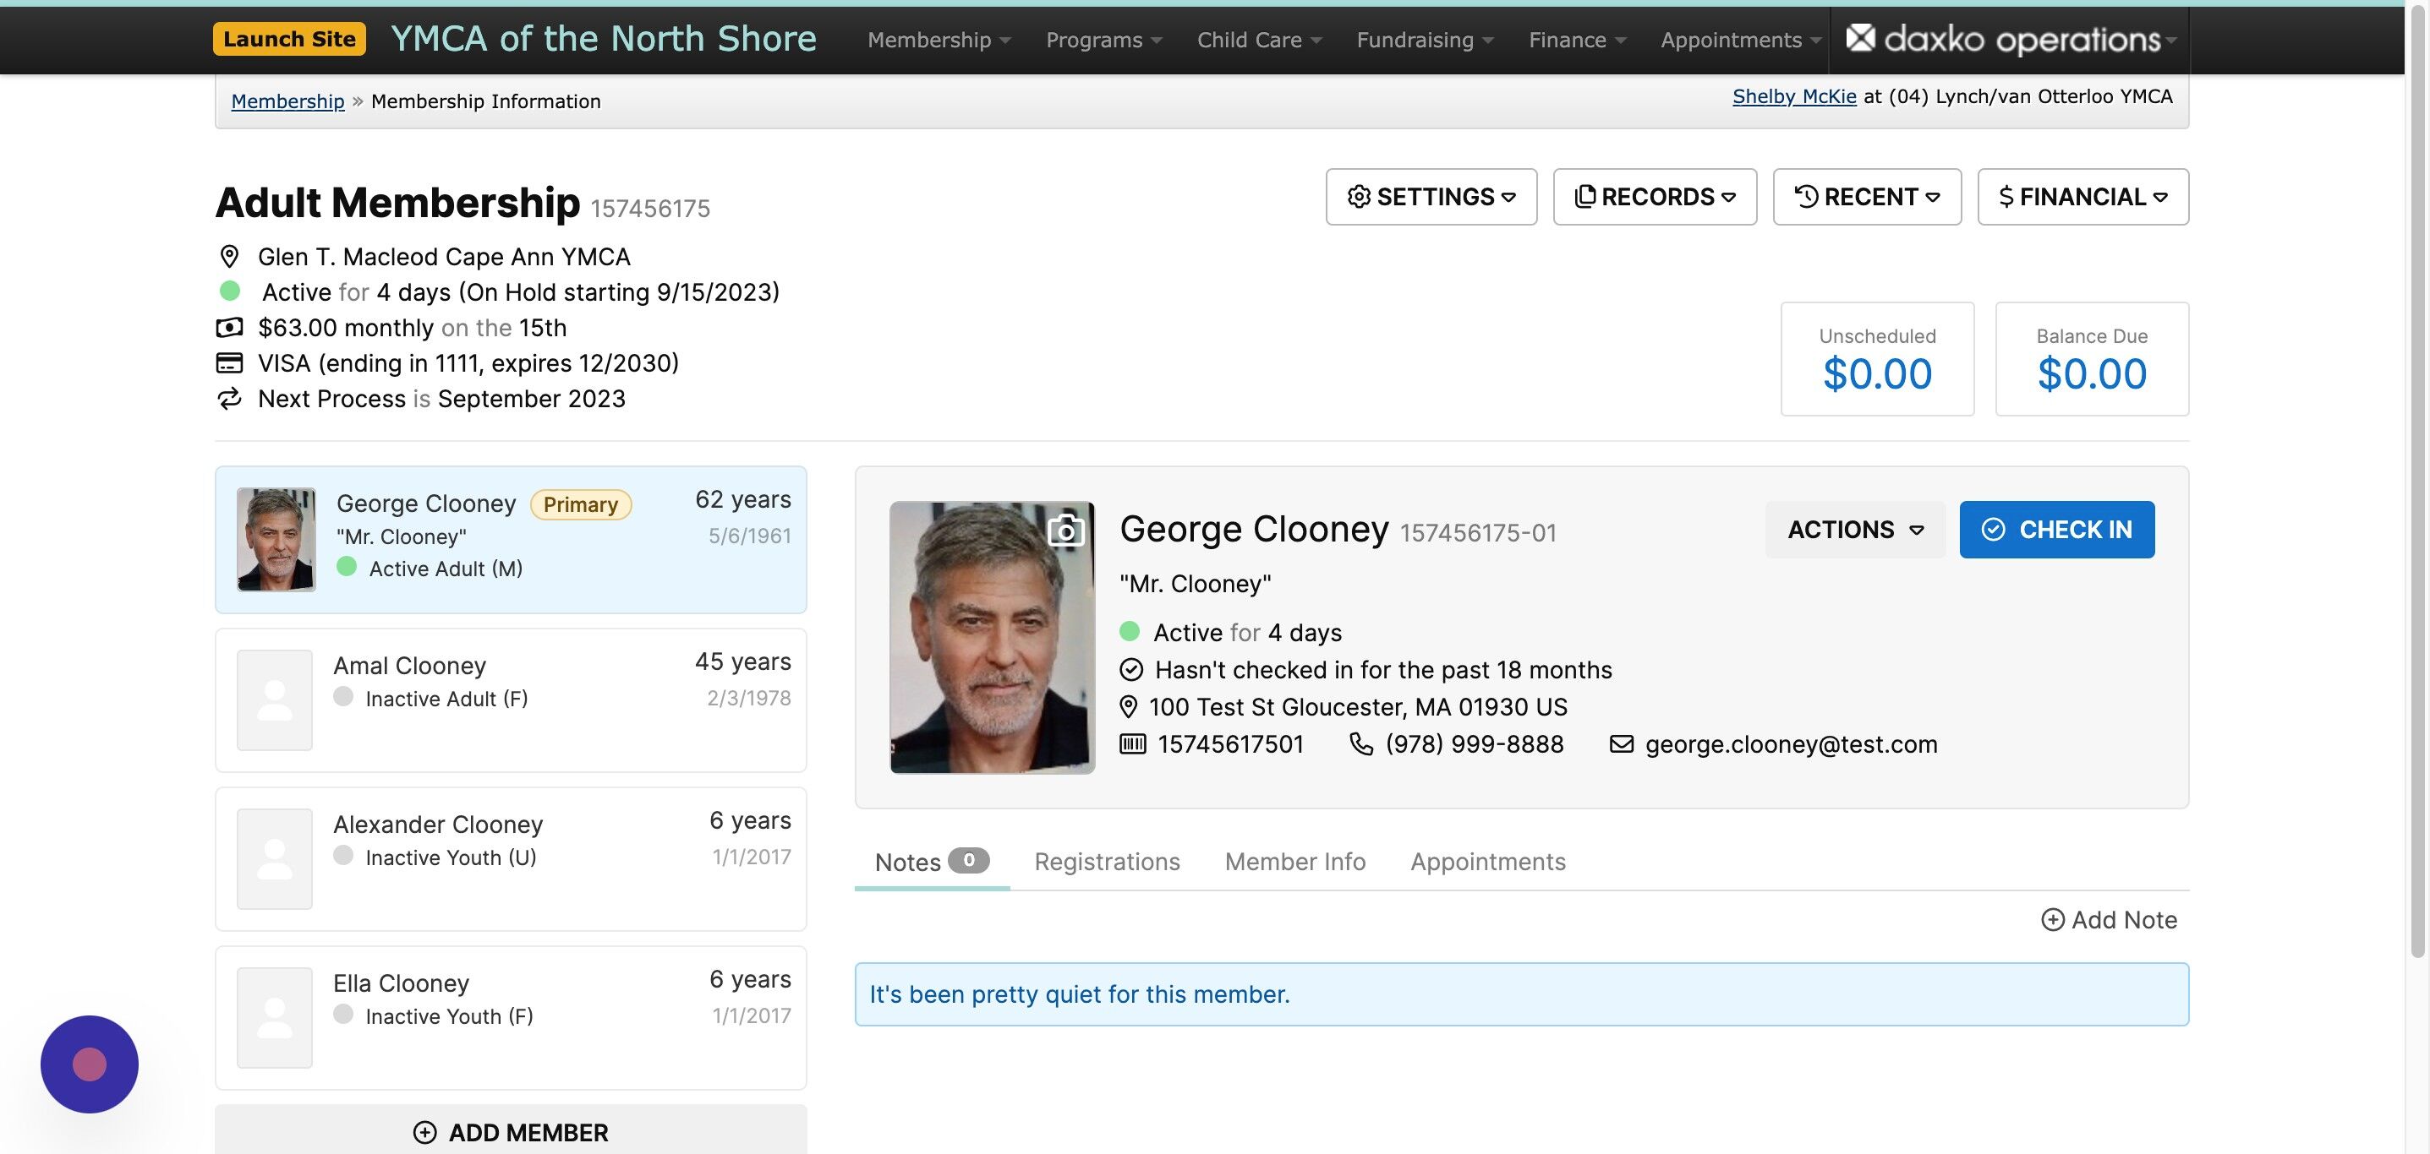2430x1154 pixels.
Task: Click the member ID 157456175-01
Action: pos(1477,533)
